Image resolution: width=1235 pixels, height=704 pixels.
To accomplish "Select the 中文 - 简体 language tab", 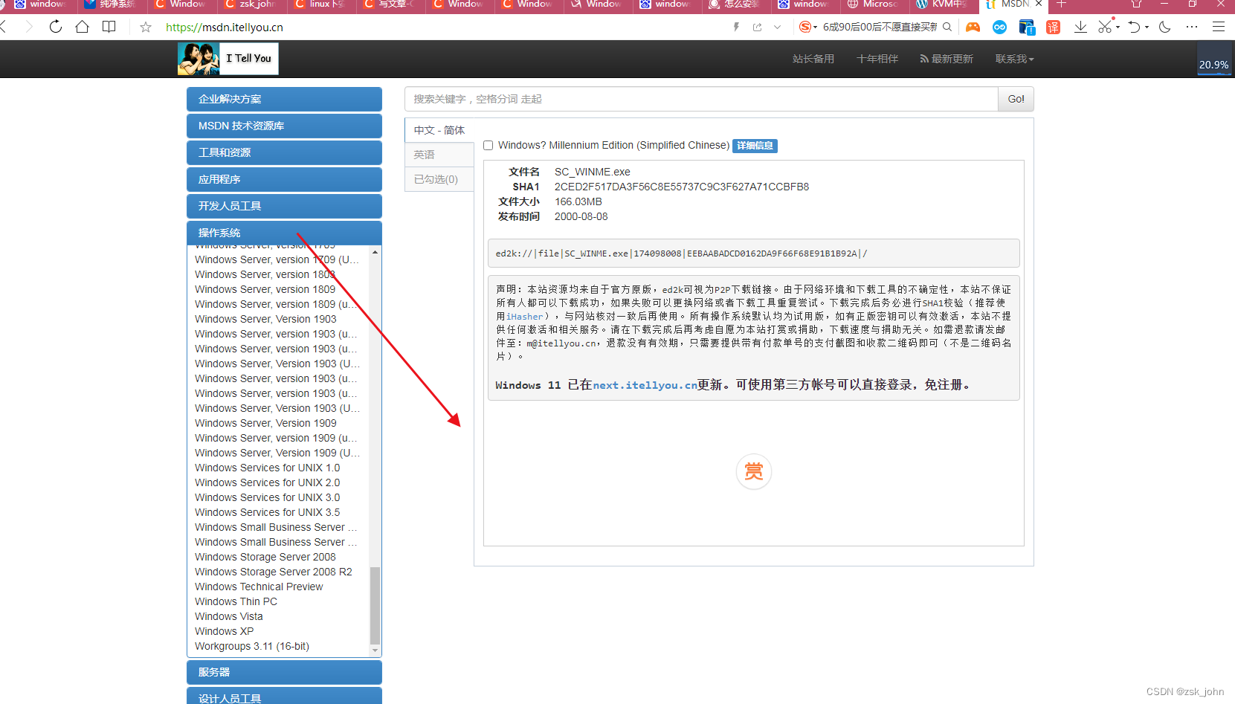I will pyautogui.click(x=439, y=130).
